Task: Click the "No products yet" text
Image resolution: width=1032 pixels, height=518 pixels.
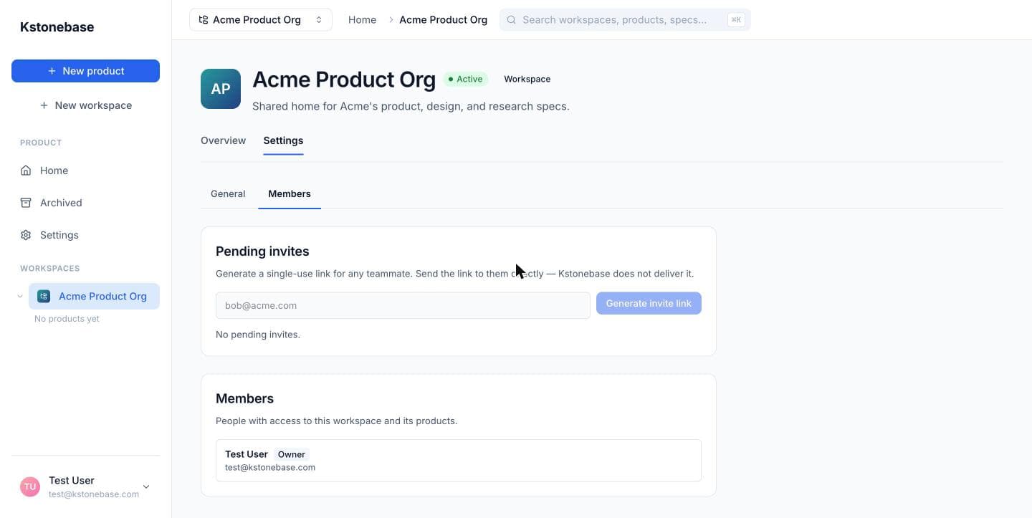Action: [x=67, y=319]
